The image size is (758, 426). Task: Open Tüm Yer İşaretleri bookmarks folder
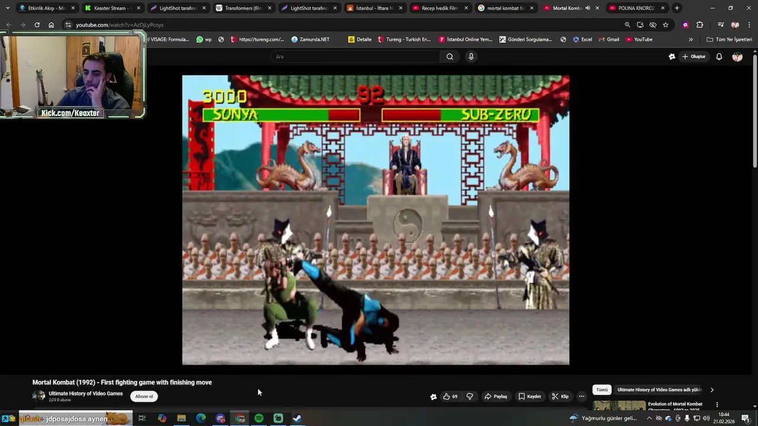pos(729,40)
